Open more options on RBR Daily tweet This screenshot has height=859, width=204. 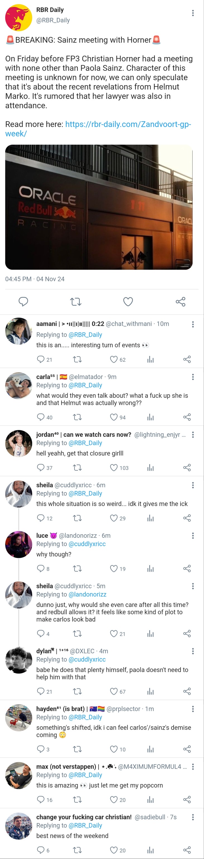pos(193,13)
